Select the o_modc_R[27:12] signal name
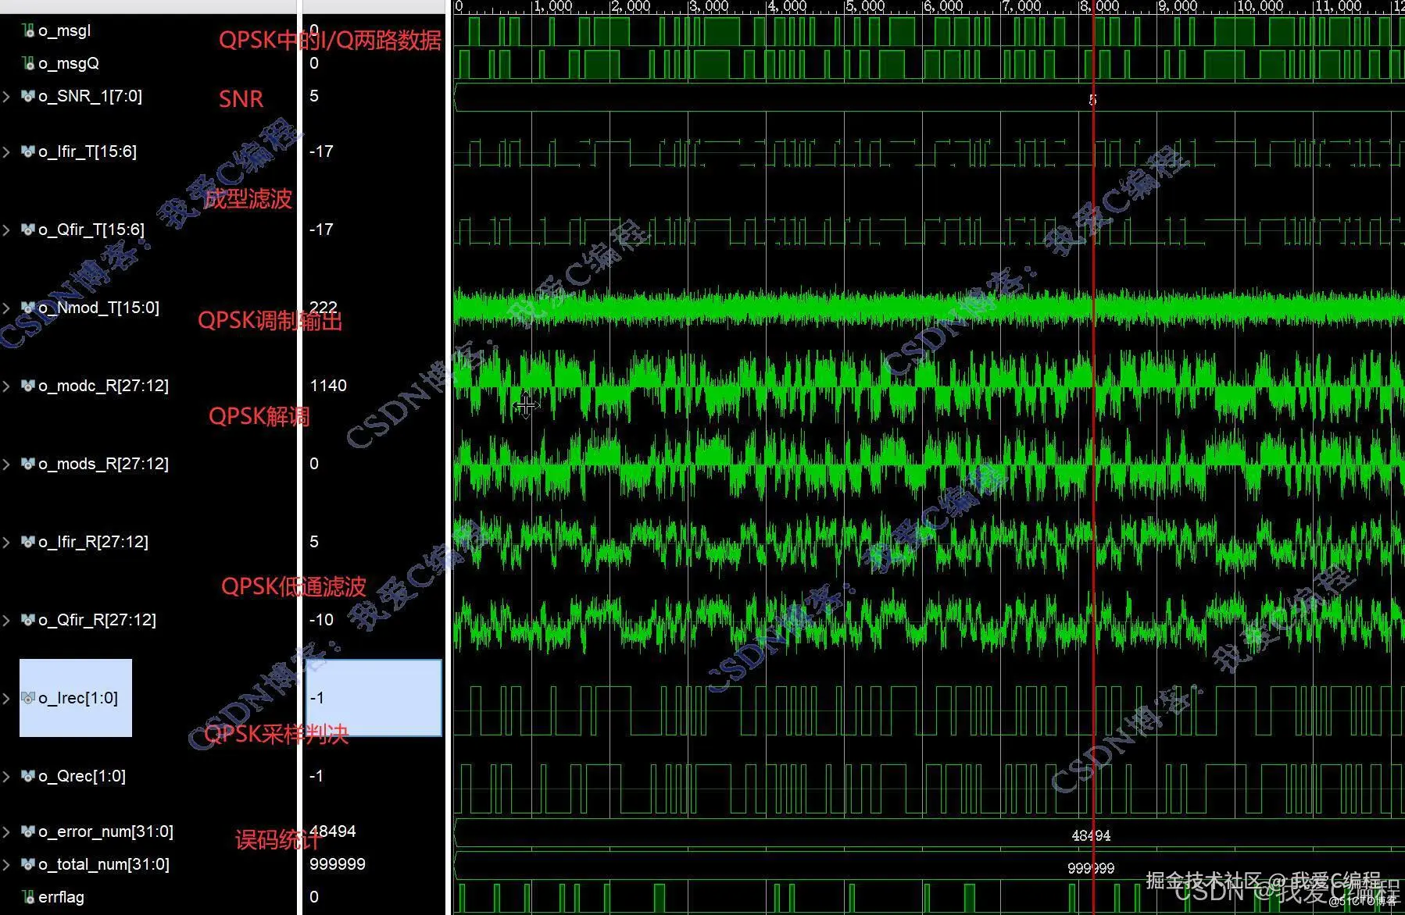 (103, 386)
